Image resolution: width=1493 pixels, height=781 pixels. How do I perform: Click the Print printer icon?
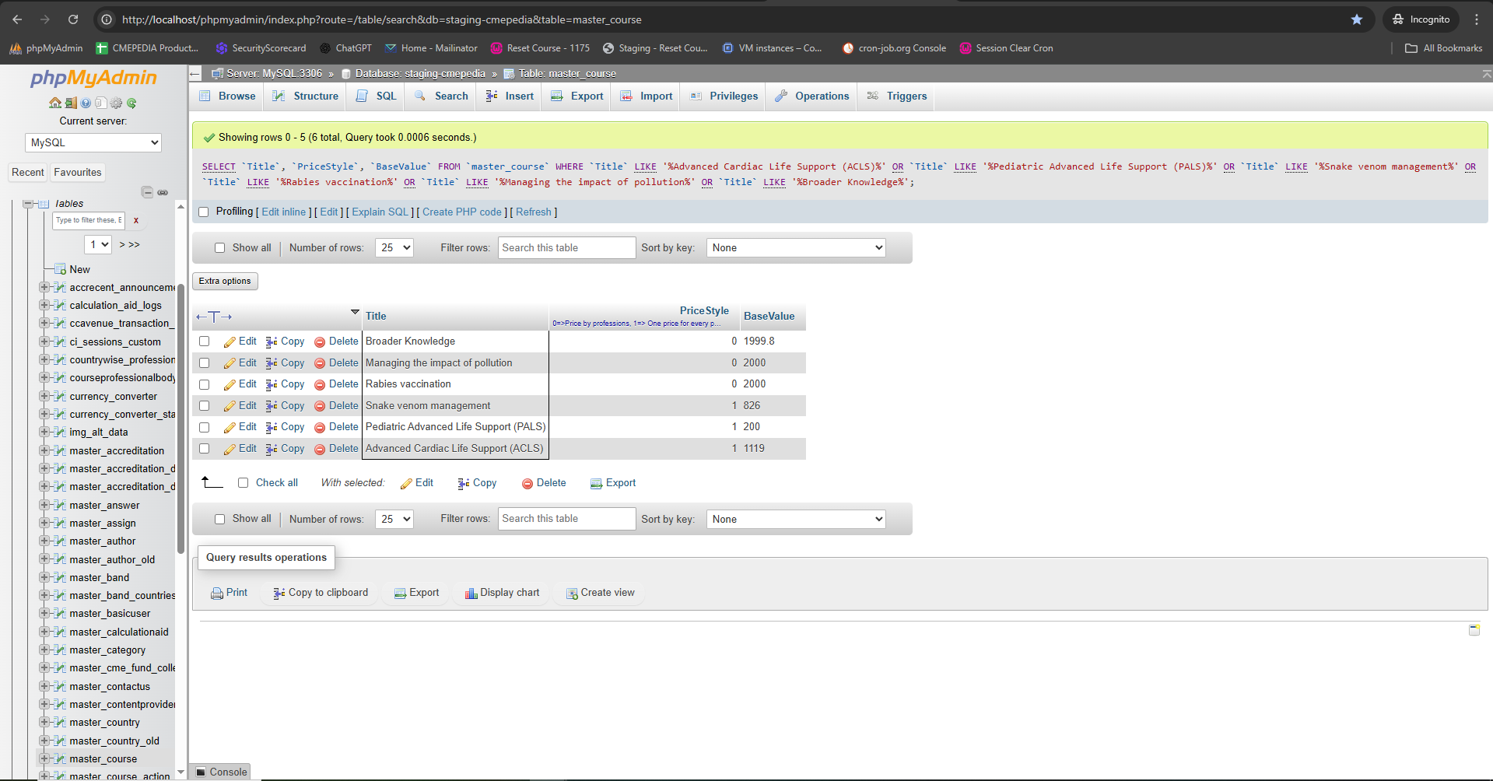(217, 594)
